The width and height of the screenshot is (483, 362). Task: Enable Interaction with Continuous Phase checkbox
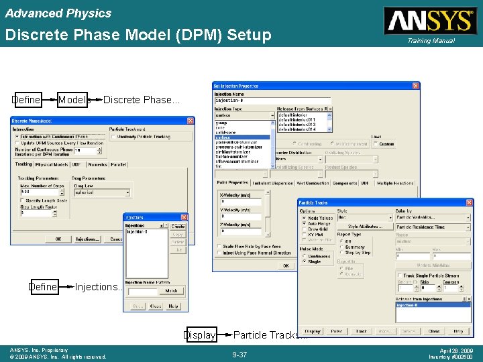click(17, 136)
